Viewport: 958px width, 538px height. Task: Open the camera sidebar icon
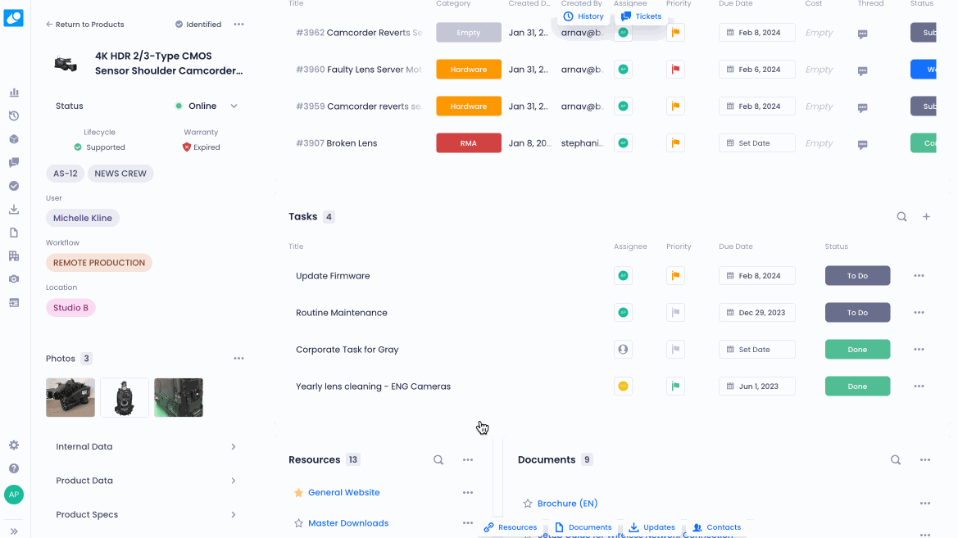coord(14,279)
